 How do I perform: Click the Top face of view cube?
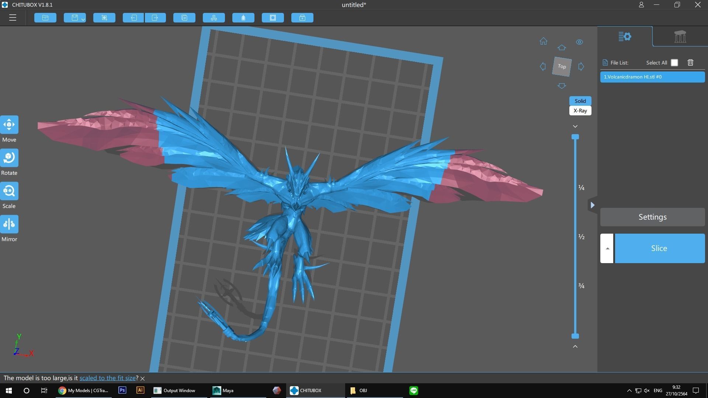562,67
